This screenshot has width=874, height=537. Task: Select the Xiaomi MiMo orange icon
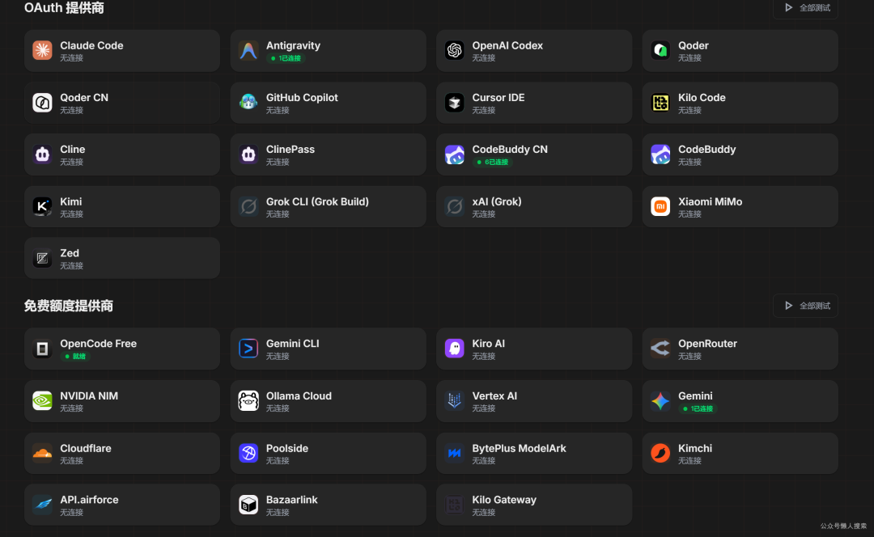tap(660, 207)
